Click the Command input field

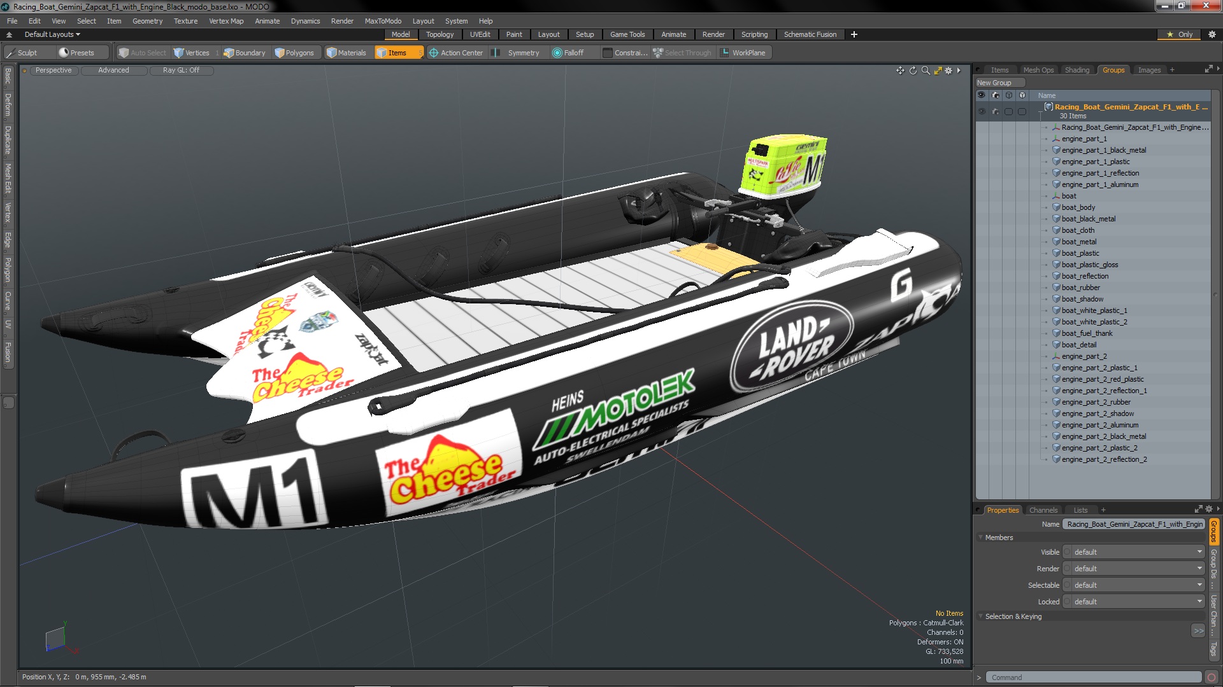(x=1094, y=677)
